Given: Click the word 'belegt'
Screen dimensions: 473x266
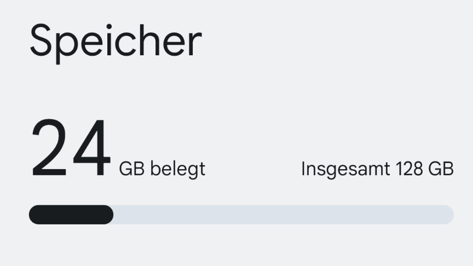Looking at the screenshot, I should 178,169.
